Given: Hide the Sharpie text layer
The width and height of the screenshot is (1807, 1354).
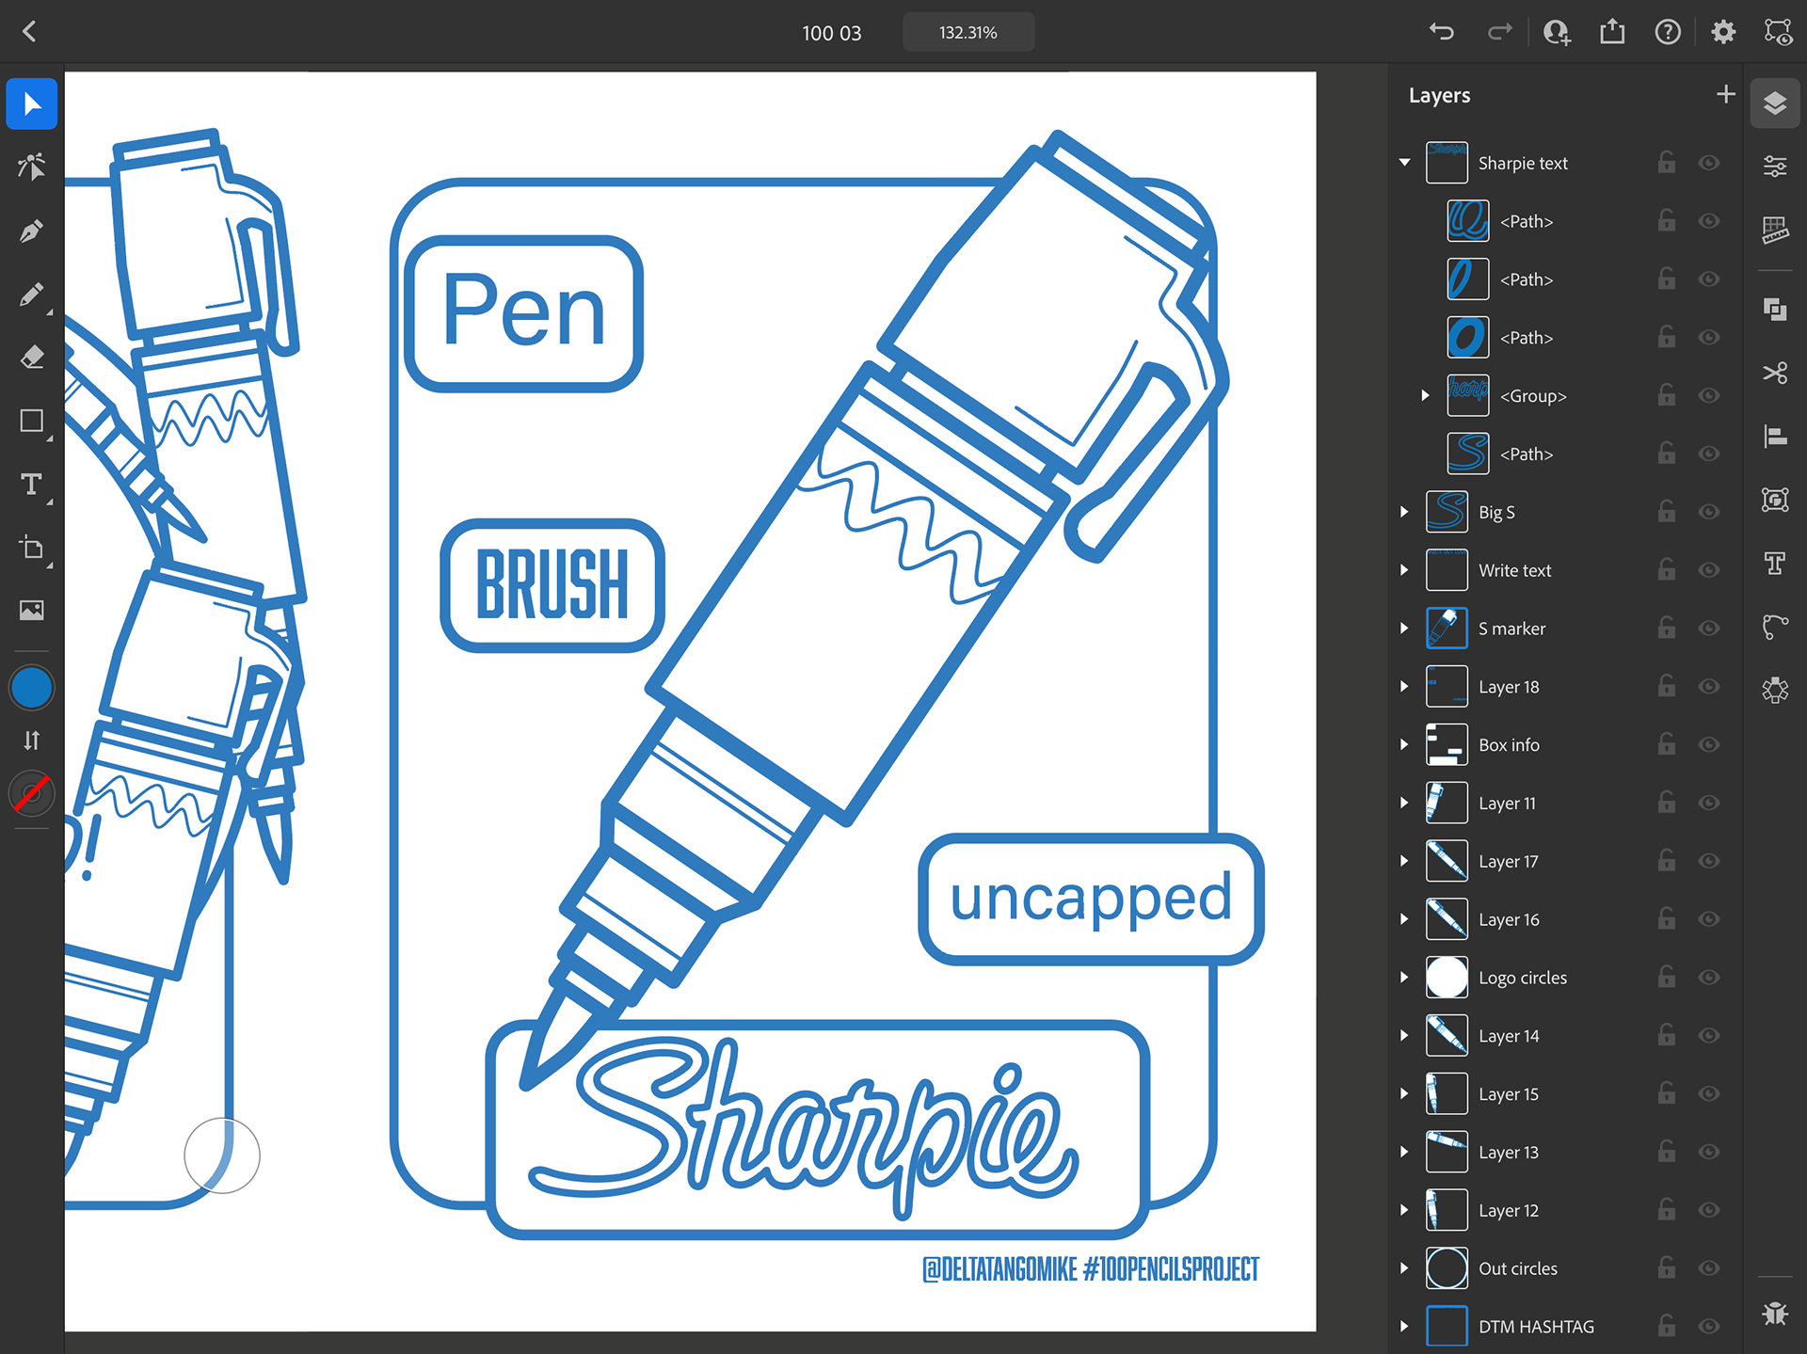Looking at the screenshot, I should (1709, 163).
